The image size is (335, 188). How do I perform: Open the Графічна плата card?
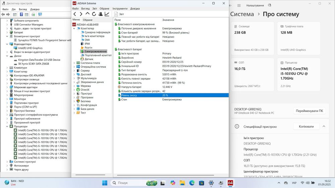coord(299,38)
